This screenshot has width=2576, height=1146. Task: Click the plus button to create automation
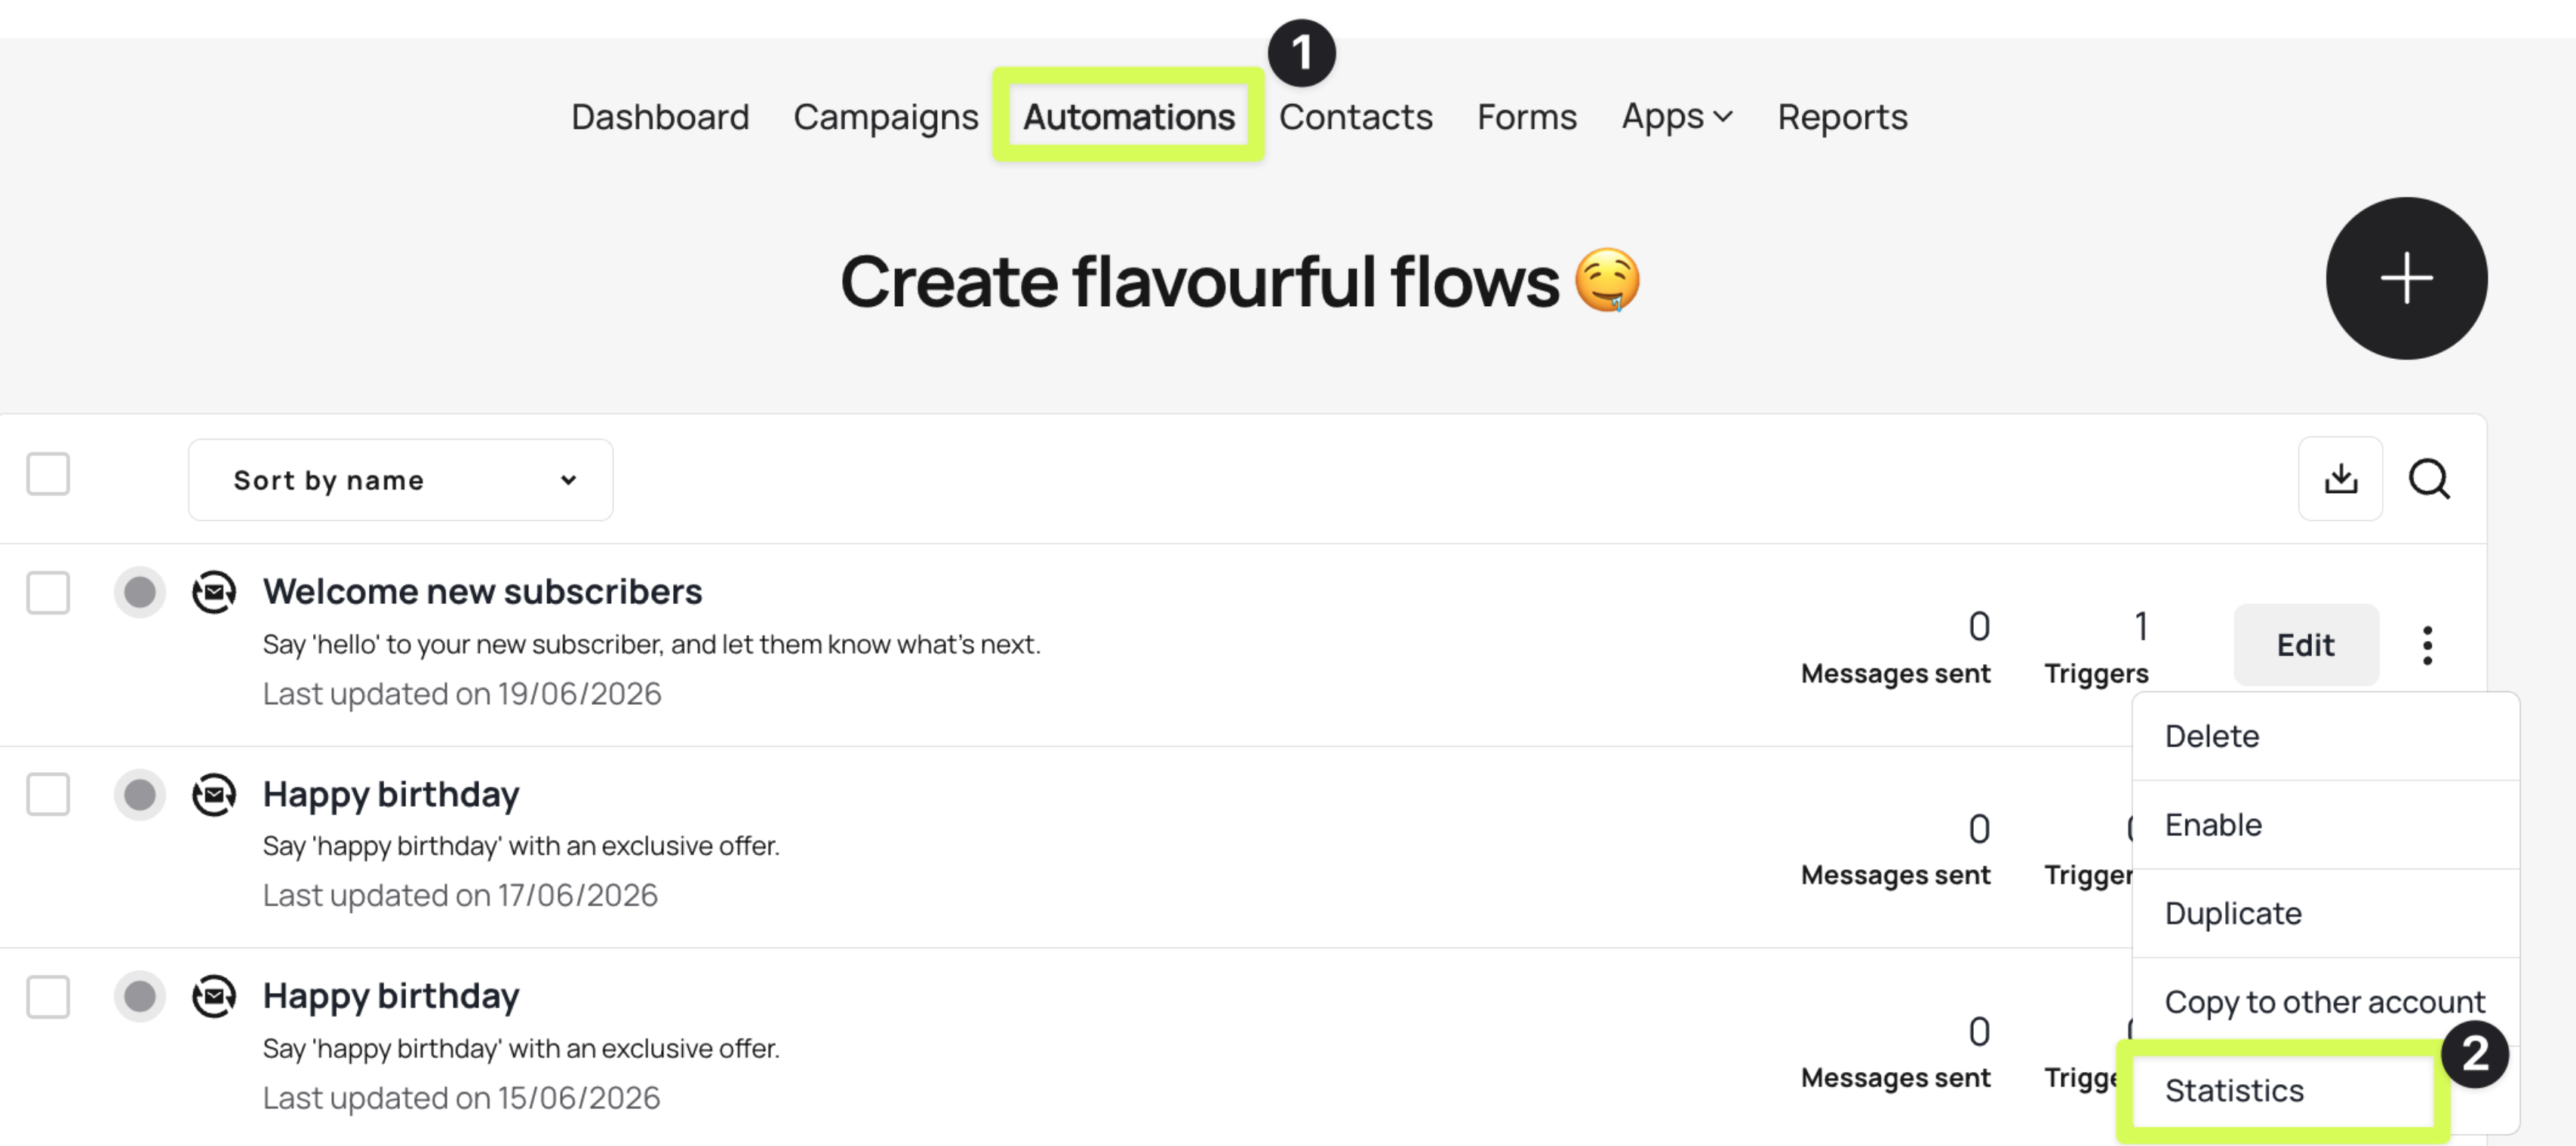pos(2405,277)
